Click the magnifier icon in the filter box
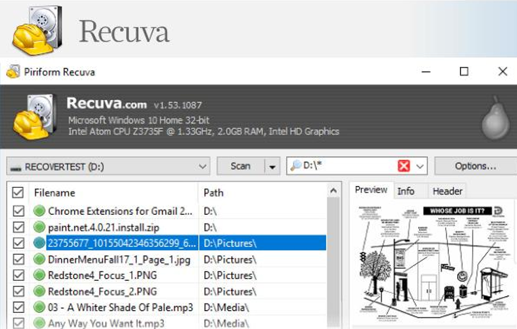517x329 pixels. click(296, 165)
